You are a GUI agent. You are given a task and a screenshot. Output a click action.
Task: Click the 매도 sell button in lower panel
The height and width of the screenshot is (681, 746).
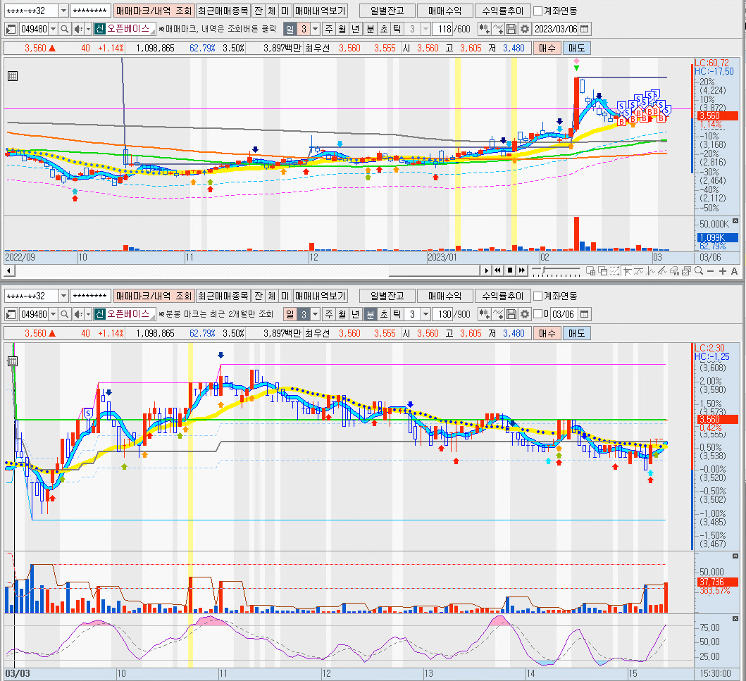pyautogui.click(x=577, y=333)
